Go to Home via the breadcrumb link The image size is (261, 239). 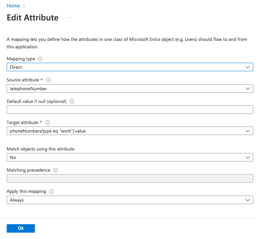pos(13,6)
